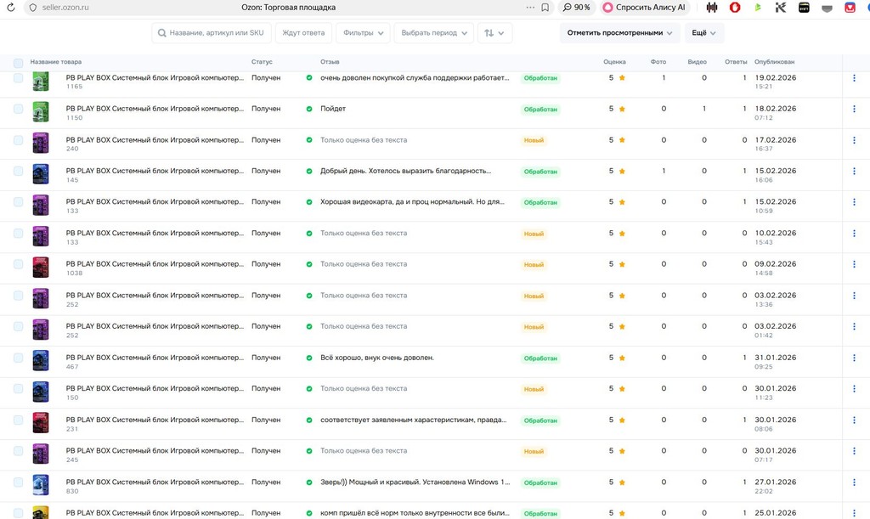Click the Статус column header
Viewport: 870px width, 519px height.
point(262,62)
